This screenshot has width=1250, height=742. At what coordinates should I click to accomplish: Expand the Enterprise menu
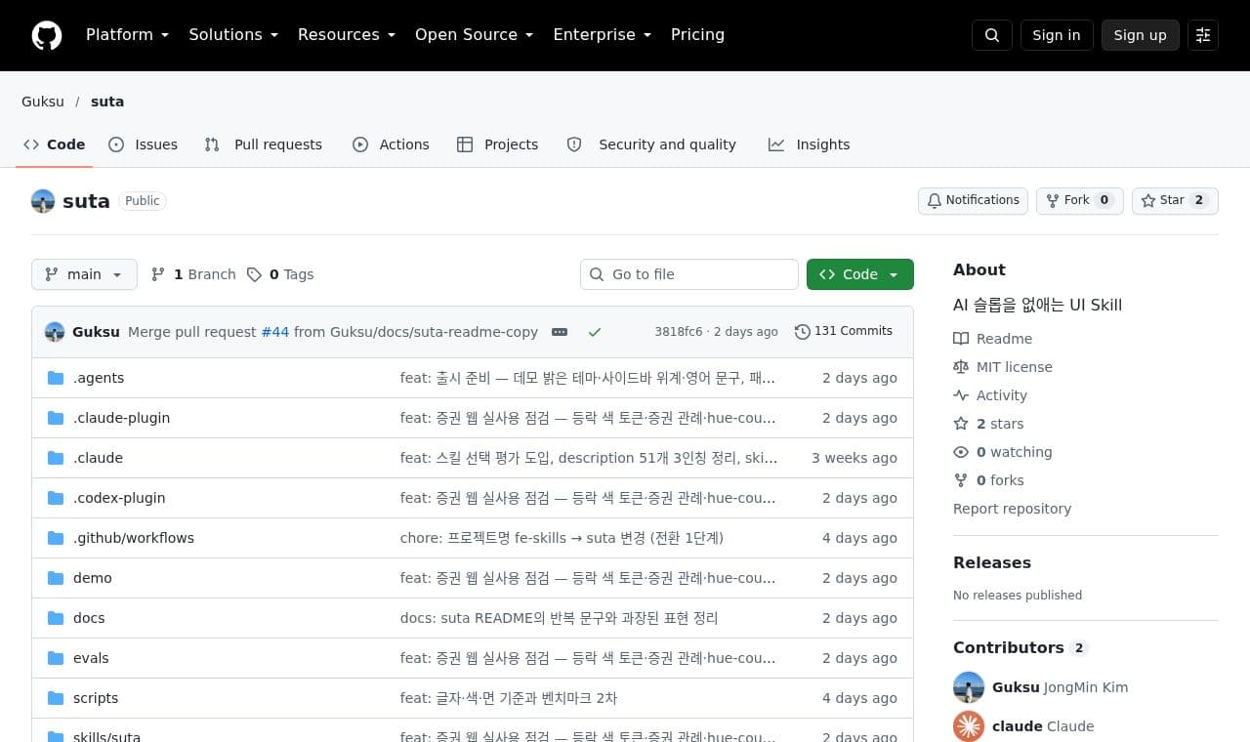click(602, 35)
